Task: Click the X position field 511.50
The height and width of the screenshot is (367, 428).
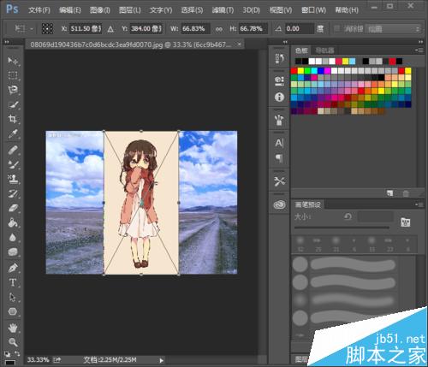Action: 86,29
